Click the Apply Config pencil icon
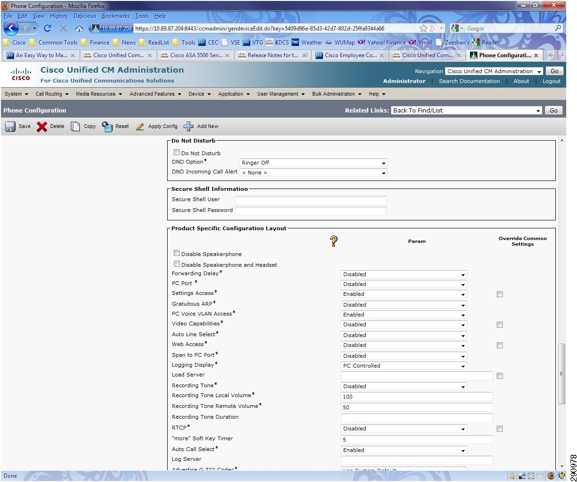Image resolution: width=577 pixels, height=482 pixels. coord(139,127)
